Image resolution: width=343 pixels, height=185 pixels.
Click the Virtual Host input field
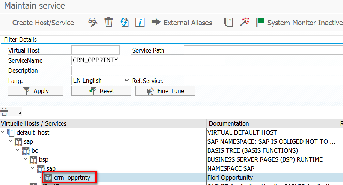point(95,50)
